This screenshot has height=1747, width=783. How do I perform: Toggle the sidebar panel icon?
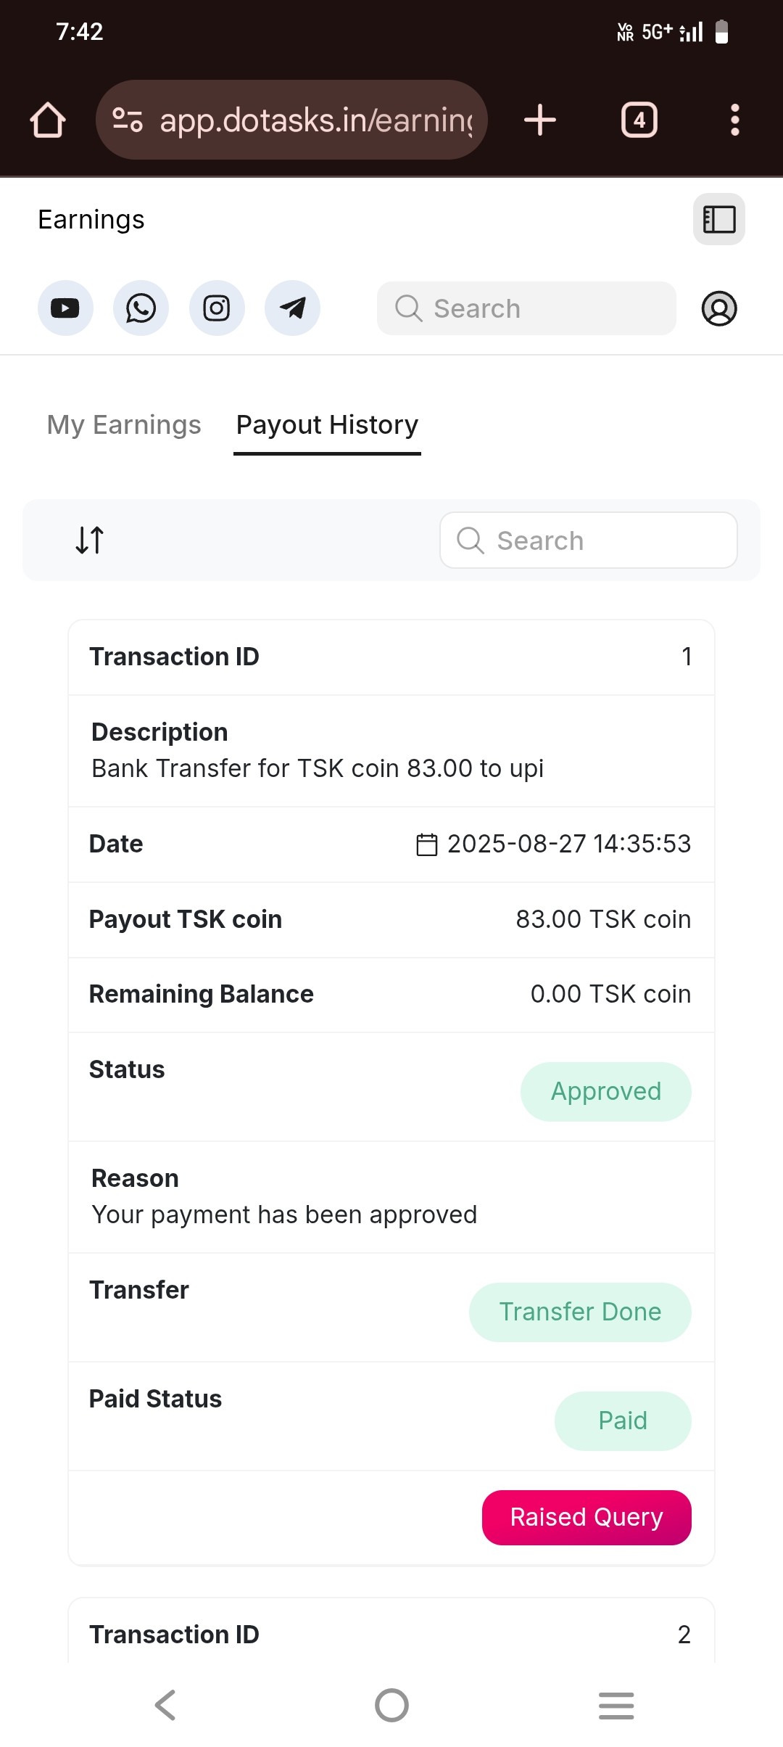tap(718, 219)
